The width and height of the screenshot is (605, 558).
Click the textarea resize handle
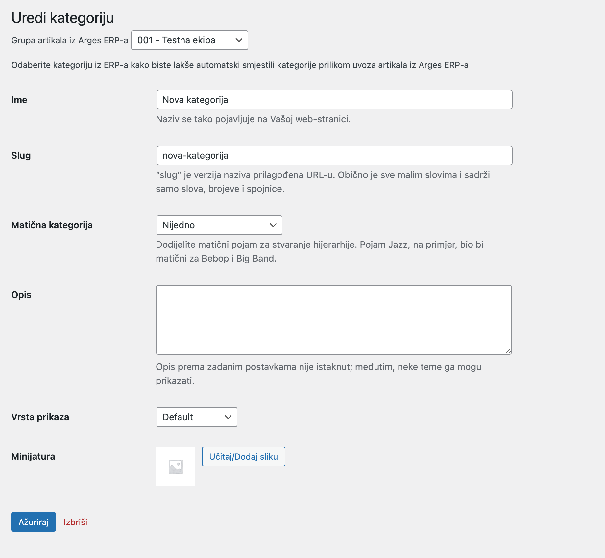pos(508,350)
